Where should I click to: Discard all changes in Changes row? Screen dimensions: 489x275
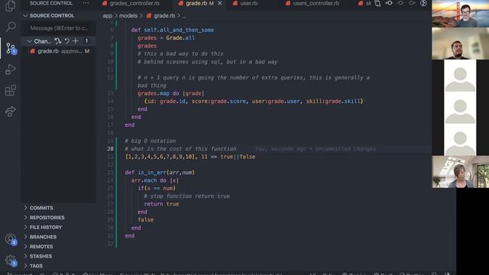tap(66, 41)
